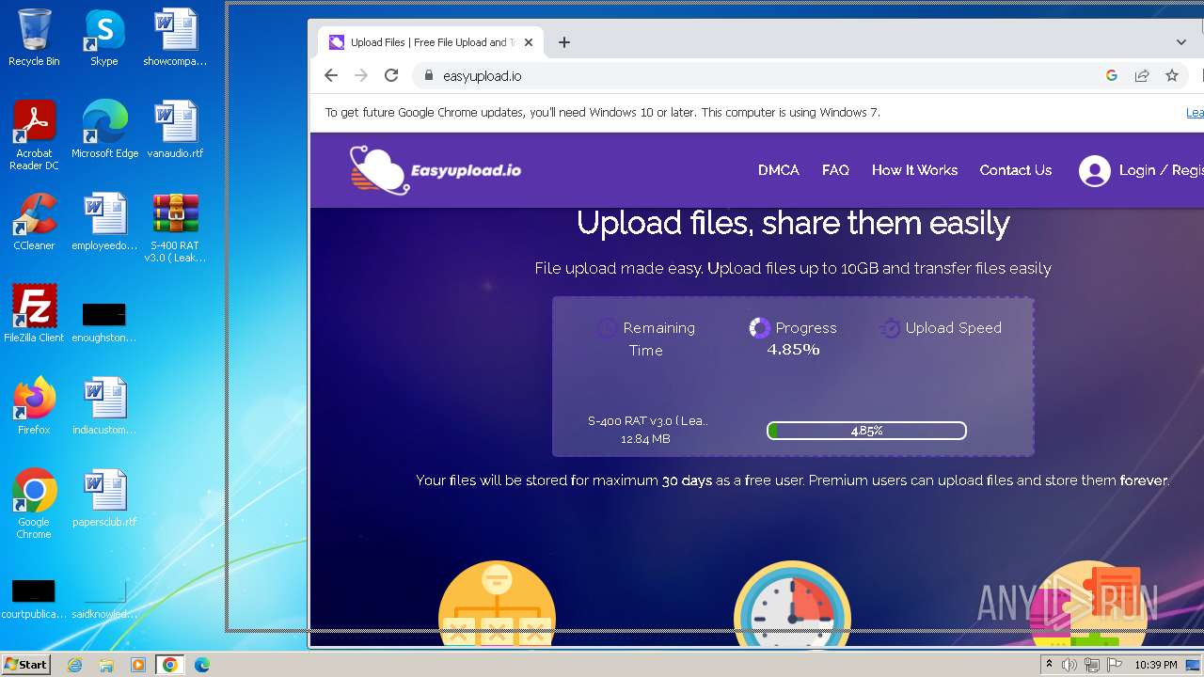The image size is (1204, 677).
Task: Open employeedo... Word document icon
Action: (x=104, y=222)
